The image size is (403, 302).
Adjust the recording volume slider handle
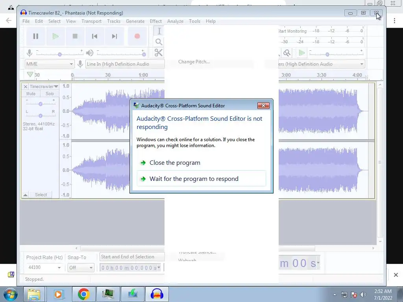(x=60, y=54)
